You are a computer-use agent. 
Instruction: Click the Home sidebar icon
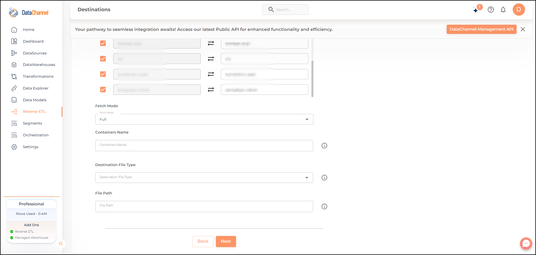tap(14, 30)
